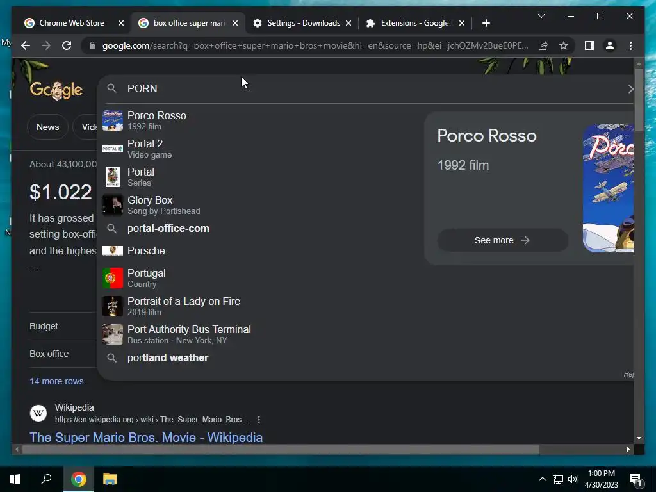
Task: Expand 14 more rows link
Action: pyautogui.click(x=56, y=381)
